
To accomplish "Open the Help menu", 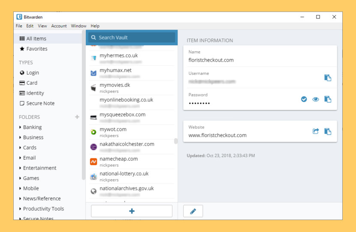I will click(95, 26).
